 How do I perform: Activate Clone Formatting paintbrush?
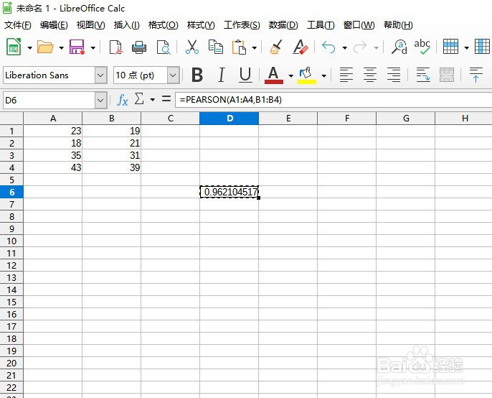[276, 47]
